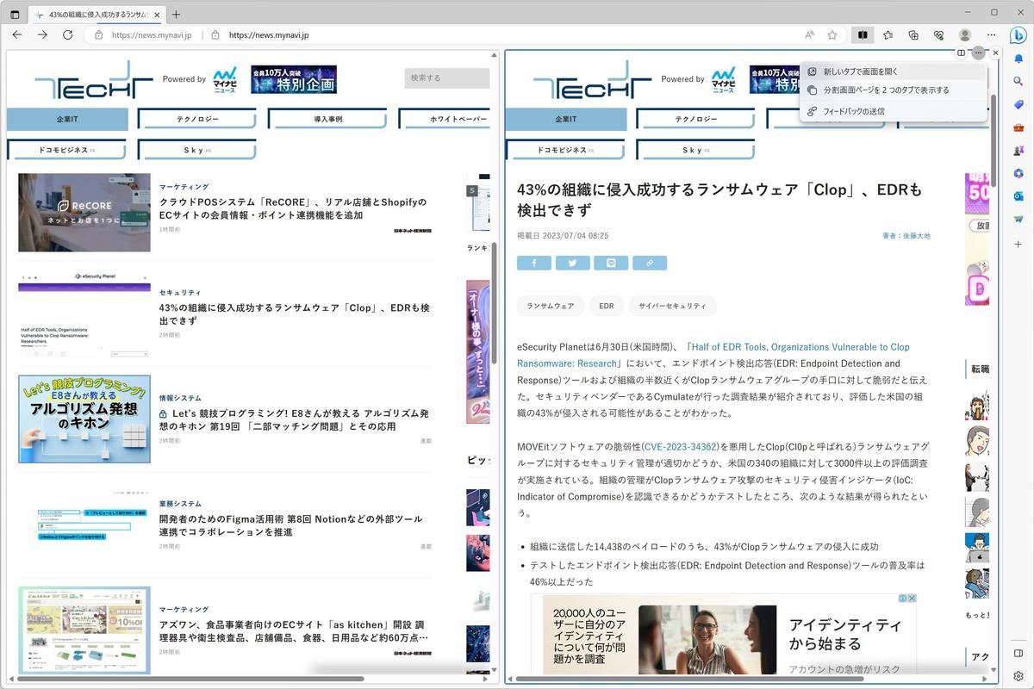Open sidebar notifications bell
Image resolution: width=1034 pixels, height=689 pixels.
tap(1018, 59)
